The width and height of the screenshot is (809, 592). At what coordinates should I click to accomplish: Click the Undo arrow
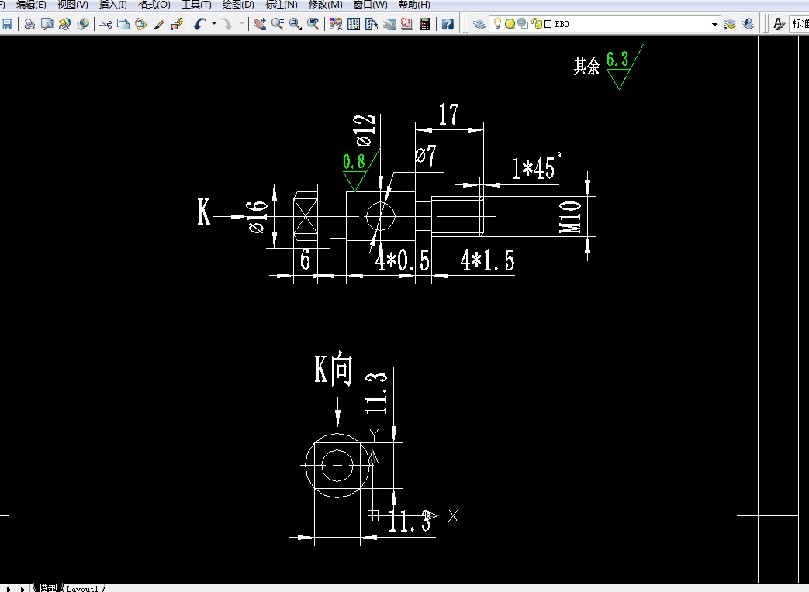click(x=199, y=24)
